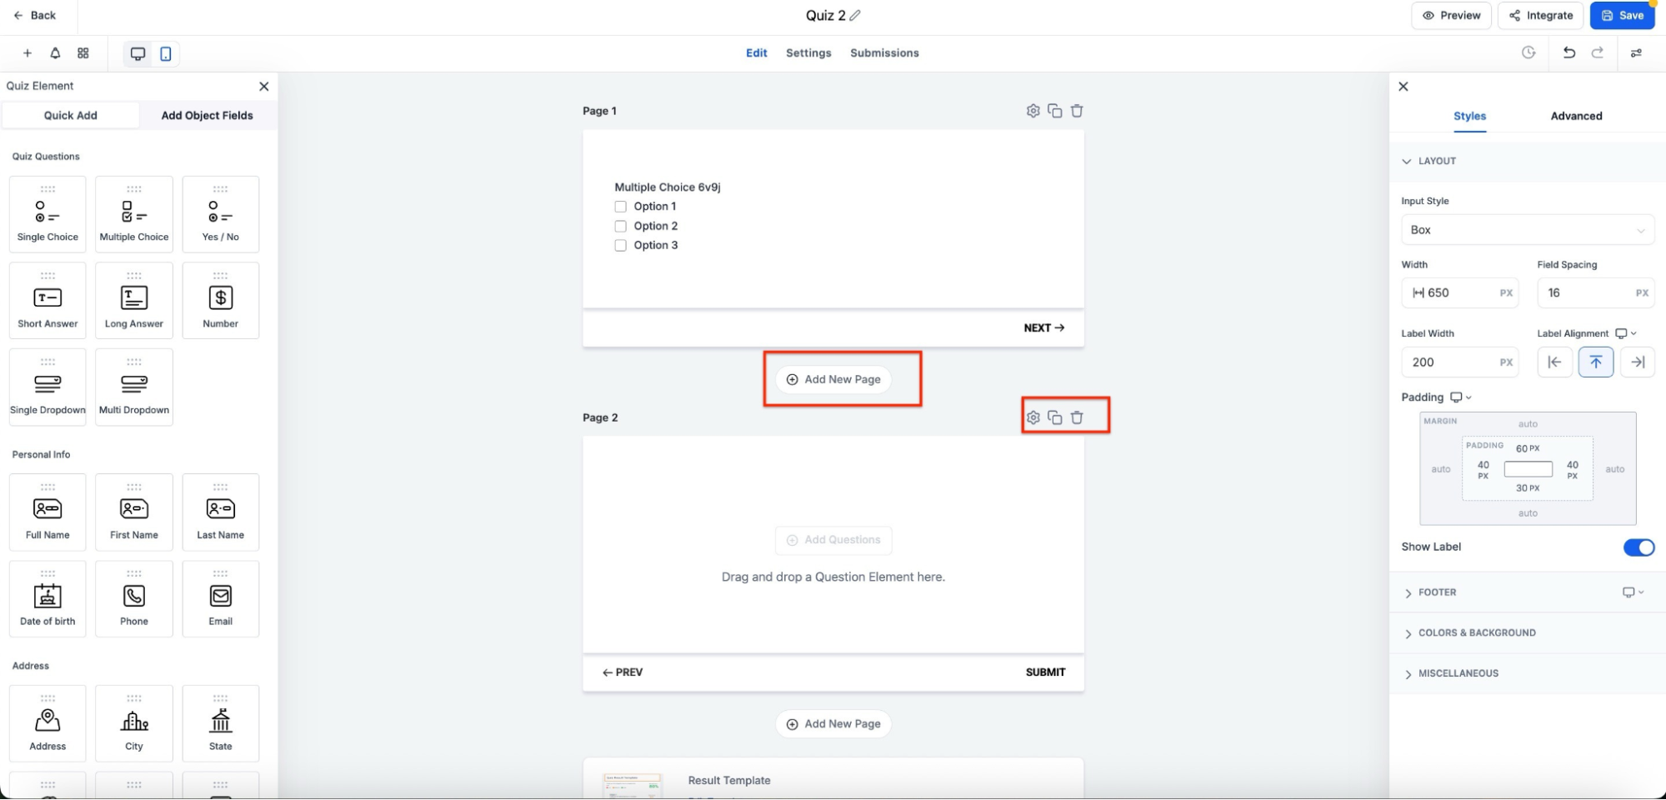
Task: Tick the Option 3 checkbox
Action: point(620,245)
